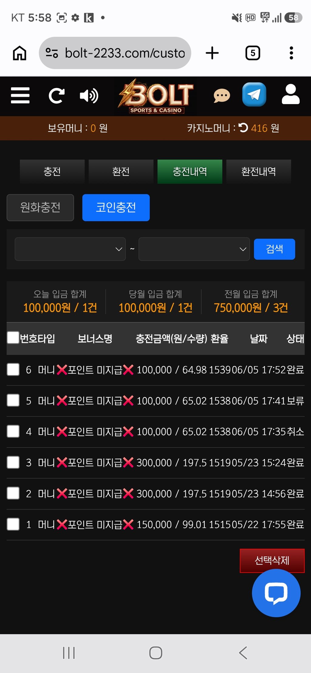Open a new browser tab with plus icon

[x=212, y=53]
